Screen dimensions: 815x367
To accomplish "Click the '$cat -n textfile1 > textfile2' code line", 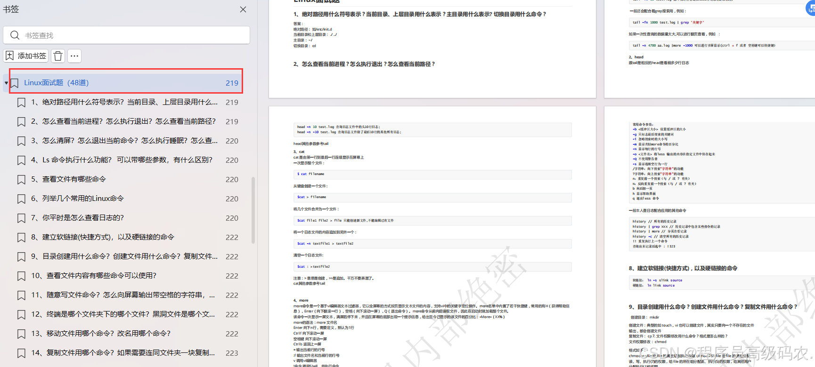I will (x=326, y=244).
